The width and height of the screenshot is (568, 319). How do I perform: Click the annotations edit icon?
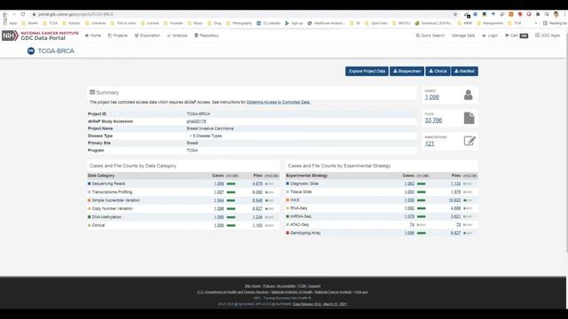click(469, 141)
